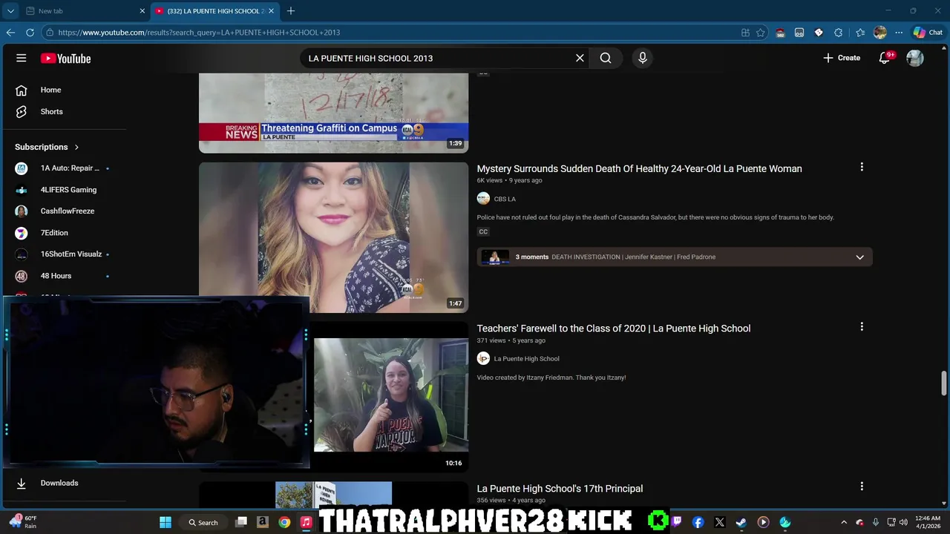Open the weather widget showing 60°F Rain
950x534 pixels.
[22, 522]
